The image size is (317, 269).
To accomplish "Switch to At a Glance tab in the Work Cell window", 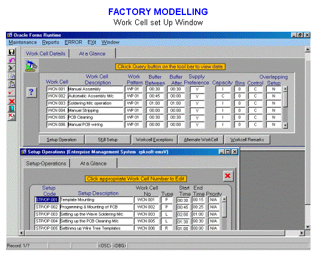I will (92, 54).
